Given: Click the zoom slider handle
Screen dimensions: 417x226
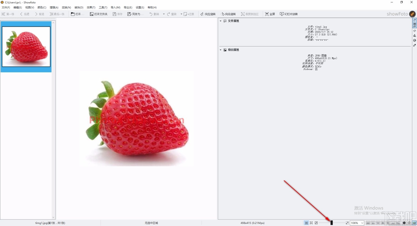Looking at the screenshot, I should point(332,223).
